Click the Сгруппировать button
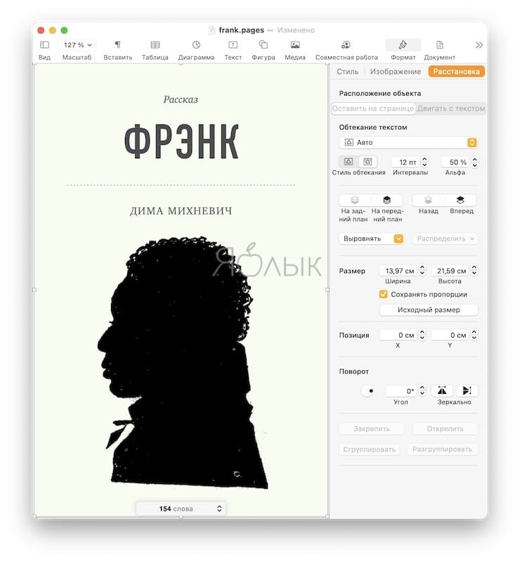 pos(369,449)
